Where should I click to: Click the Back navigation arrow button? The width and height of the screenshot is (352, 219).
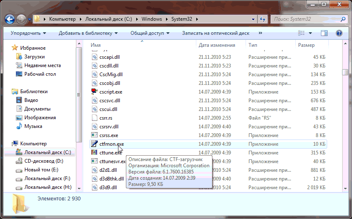click(x=10, y=19)
